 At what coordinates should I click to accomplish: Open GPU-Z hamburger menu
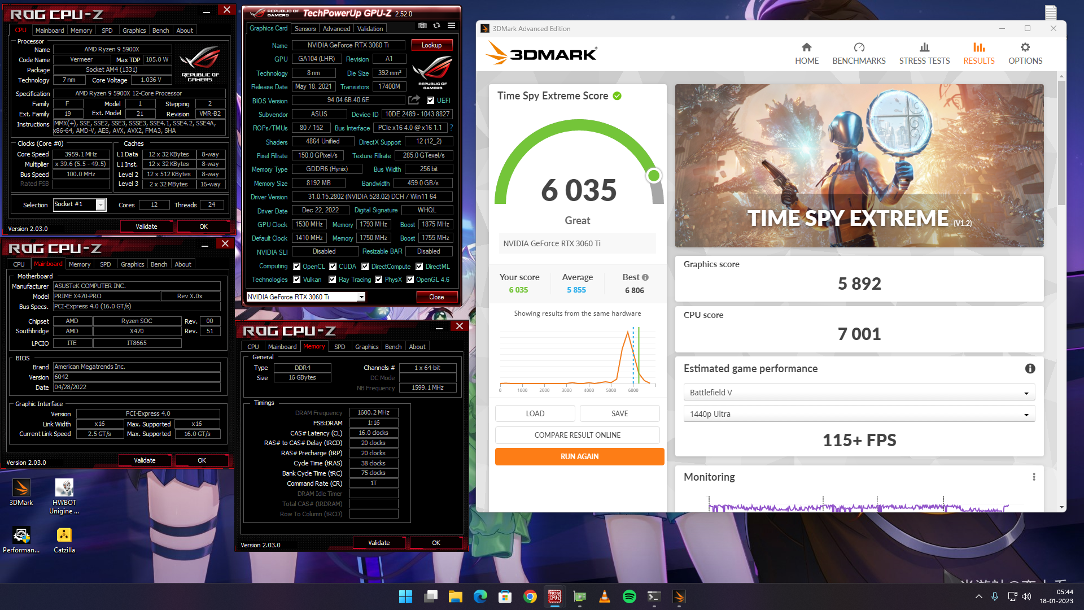coord(451,25)
